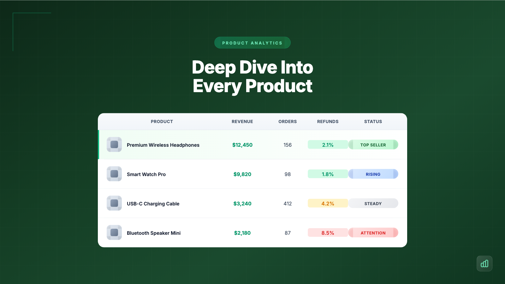Screen dimensions: 505x284
Task: Sort by the ORDERS column header
Action: coord(288,121)
